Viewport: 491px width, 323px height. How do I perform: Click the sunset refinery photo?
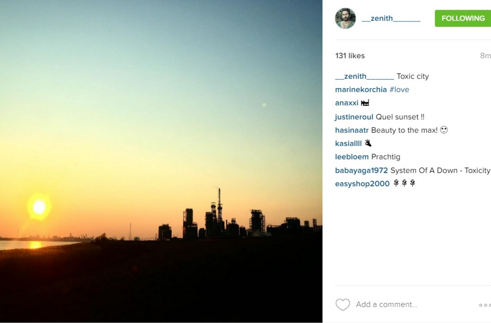pyautogui.click(x=161, y=161)
